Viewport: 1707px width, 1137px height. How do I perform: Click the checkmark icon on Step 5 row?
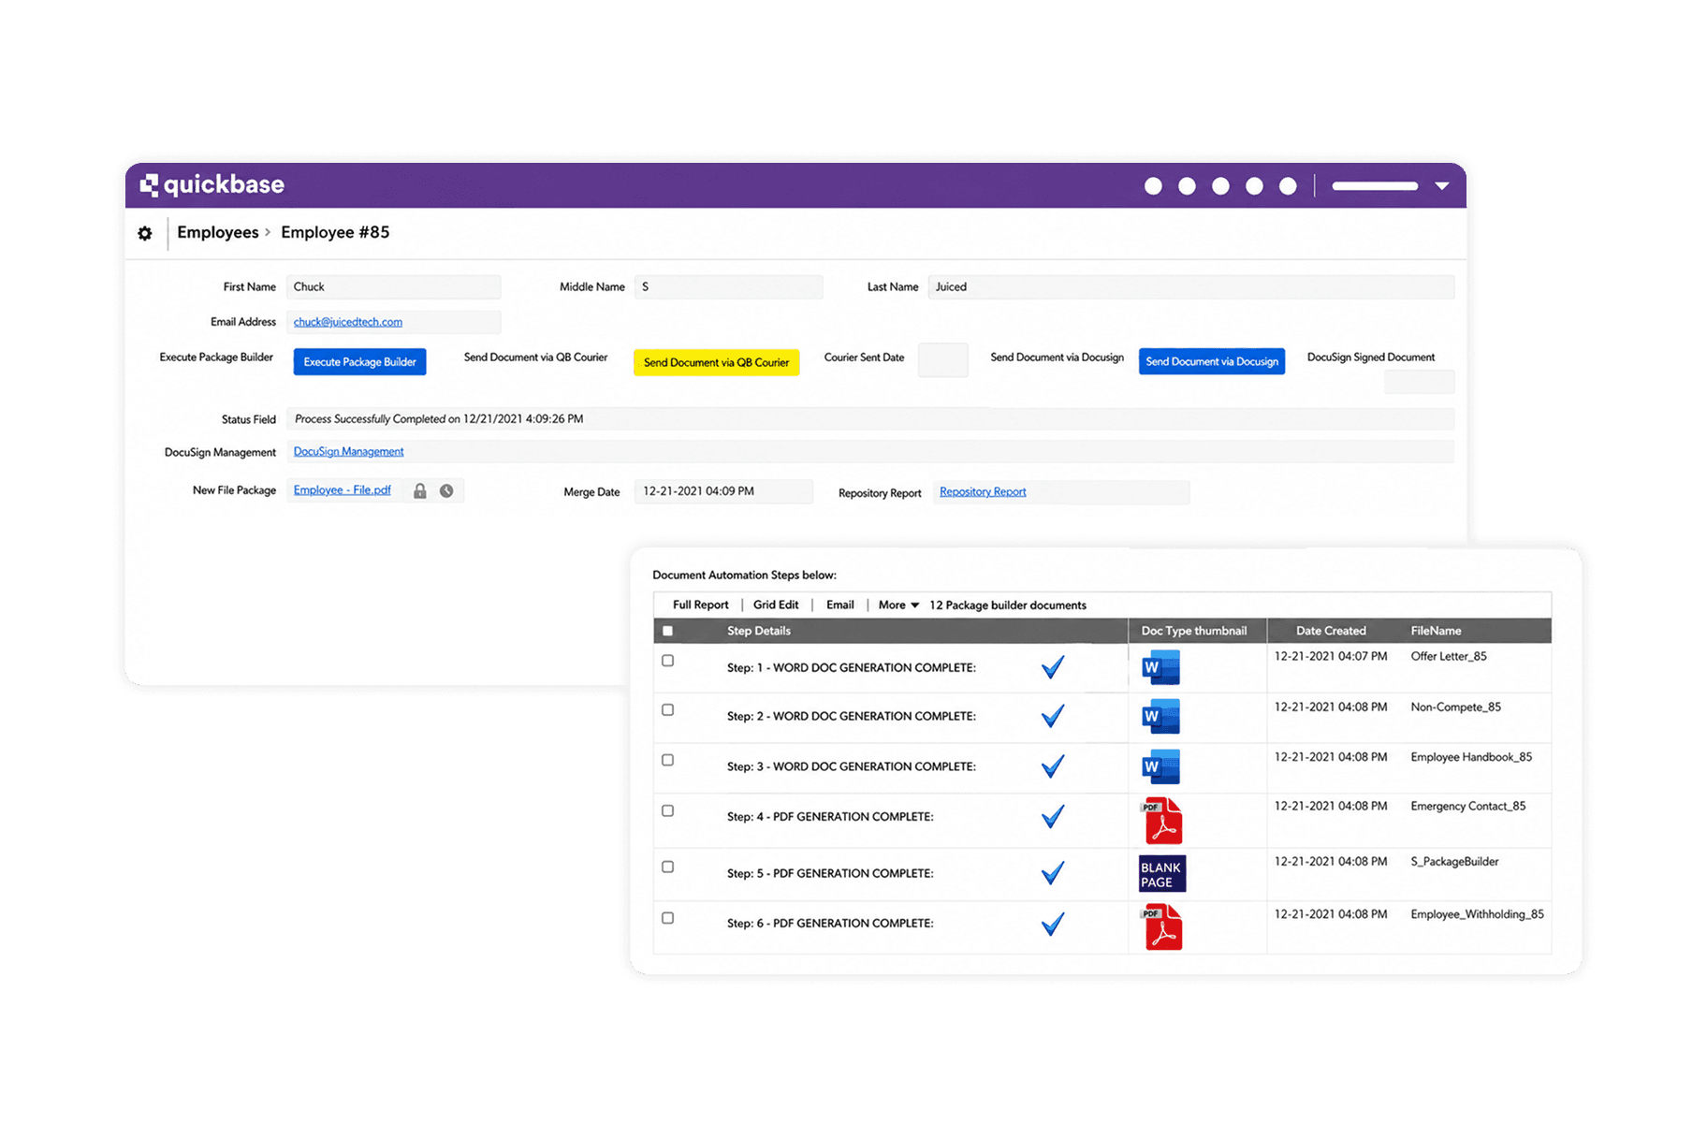click(1053, 873)
